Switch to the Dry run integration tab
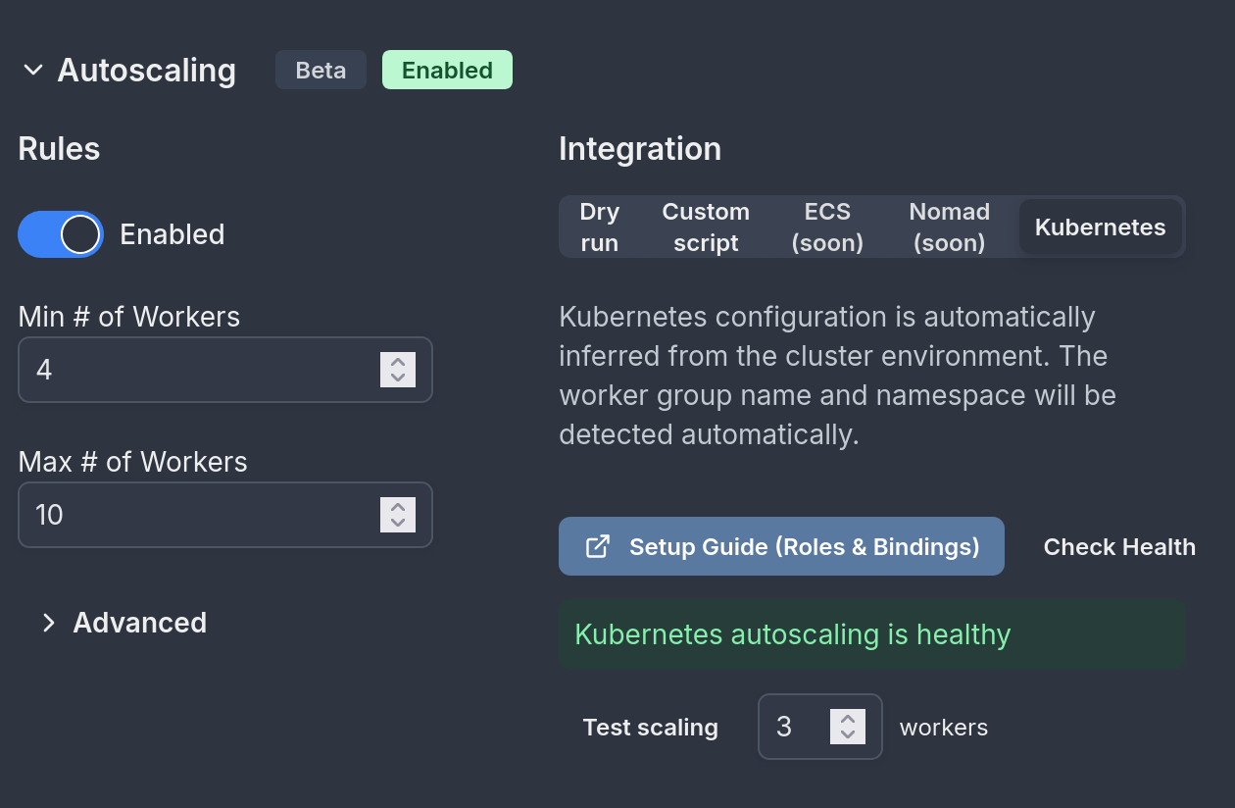The height and width of the screenshot is (808, 1235). 599,227
